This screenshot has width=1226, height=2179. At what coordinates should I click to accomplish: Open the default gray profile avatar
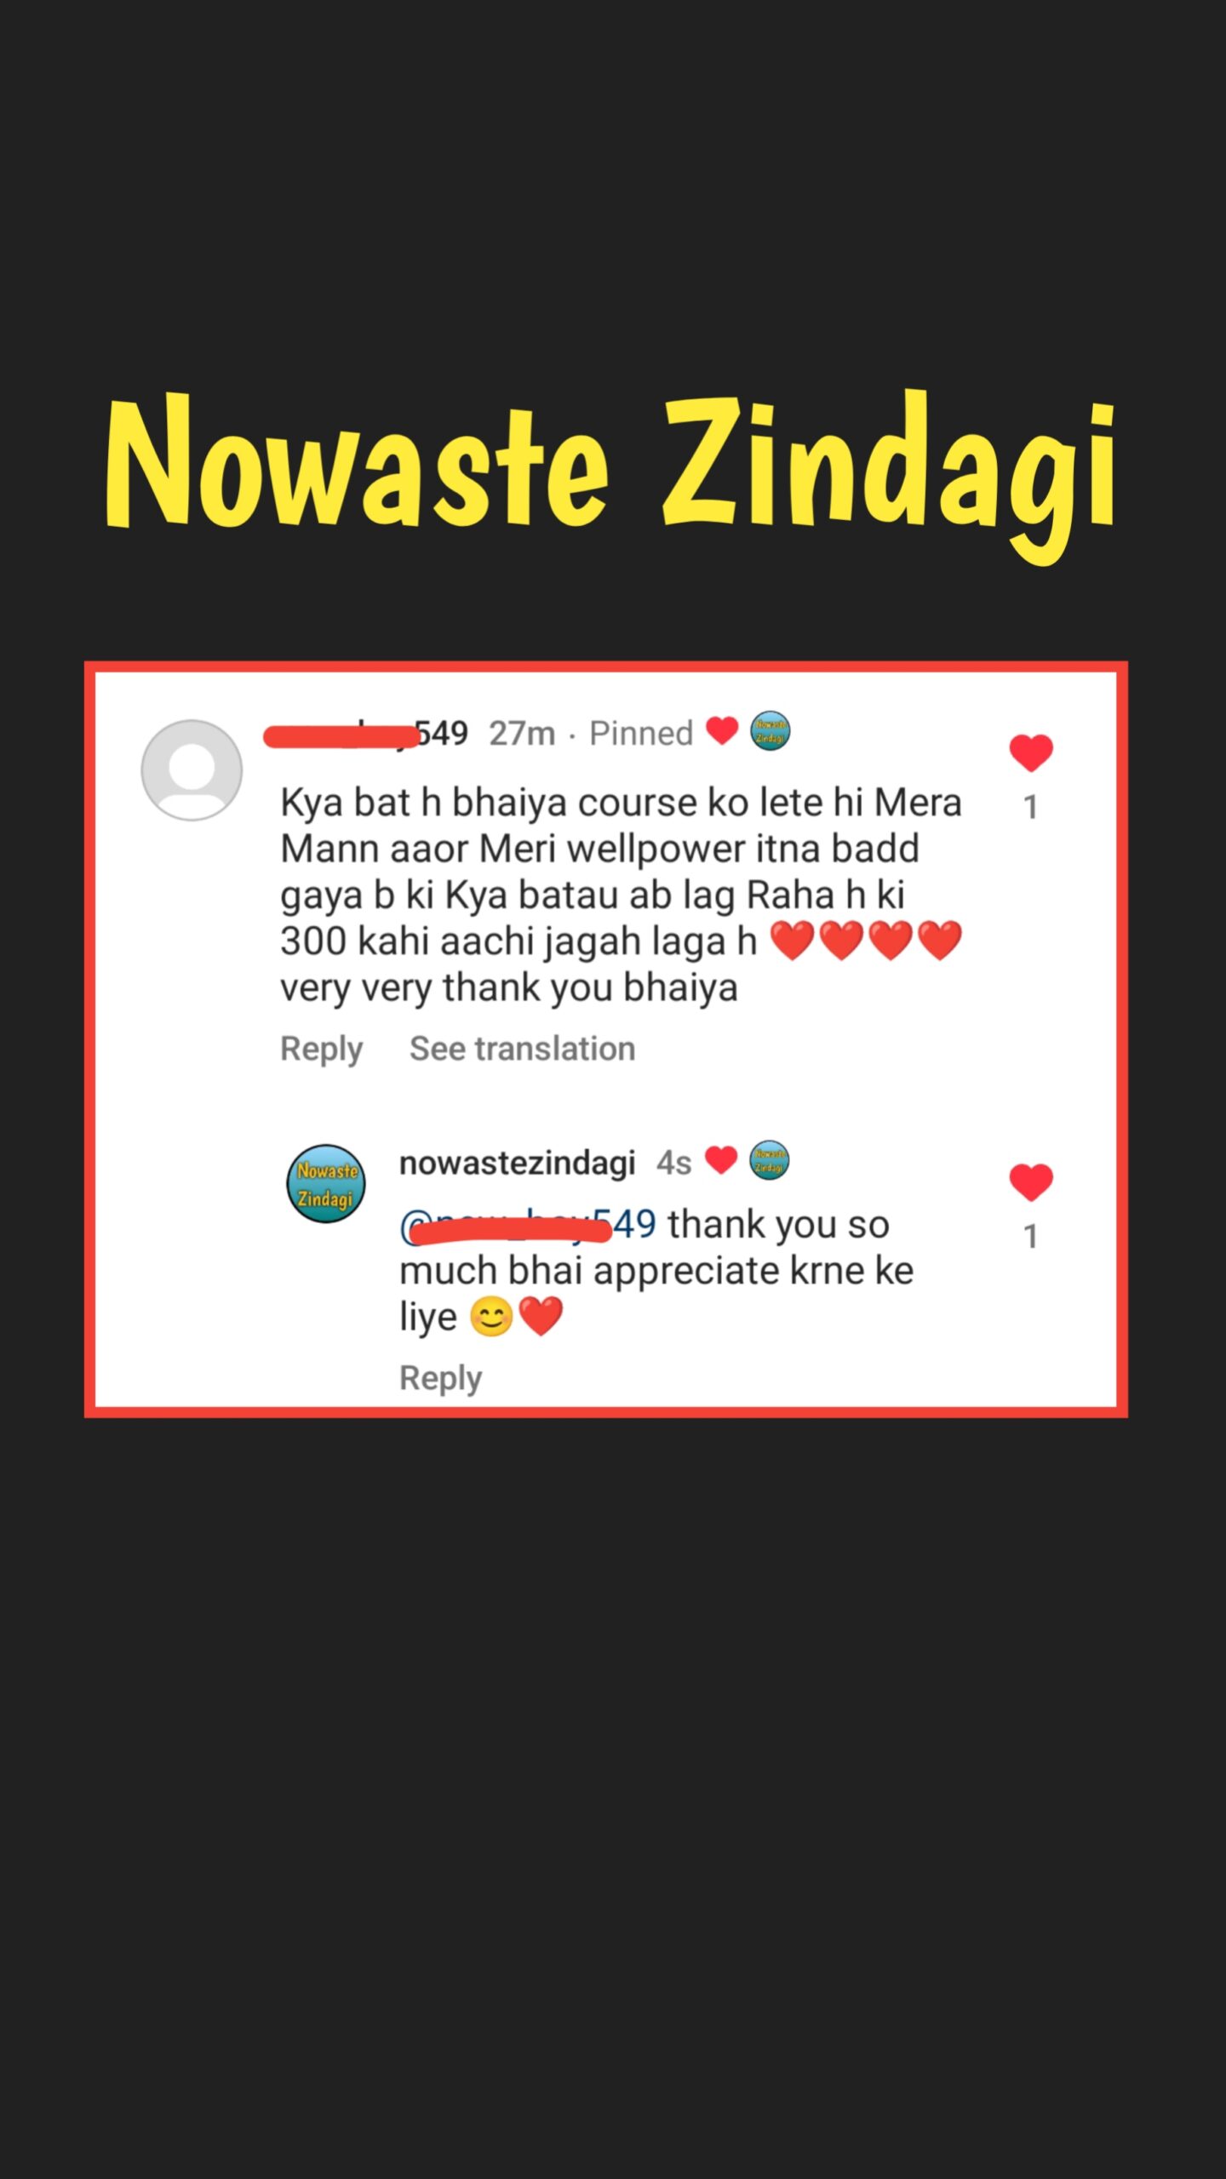[x=192, y=770]
